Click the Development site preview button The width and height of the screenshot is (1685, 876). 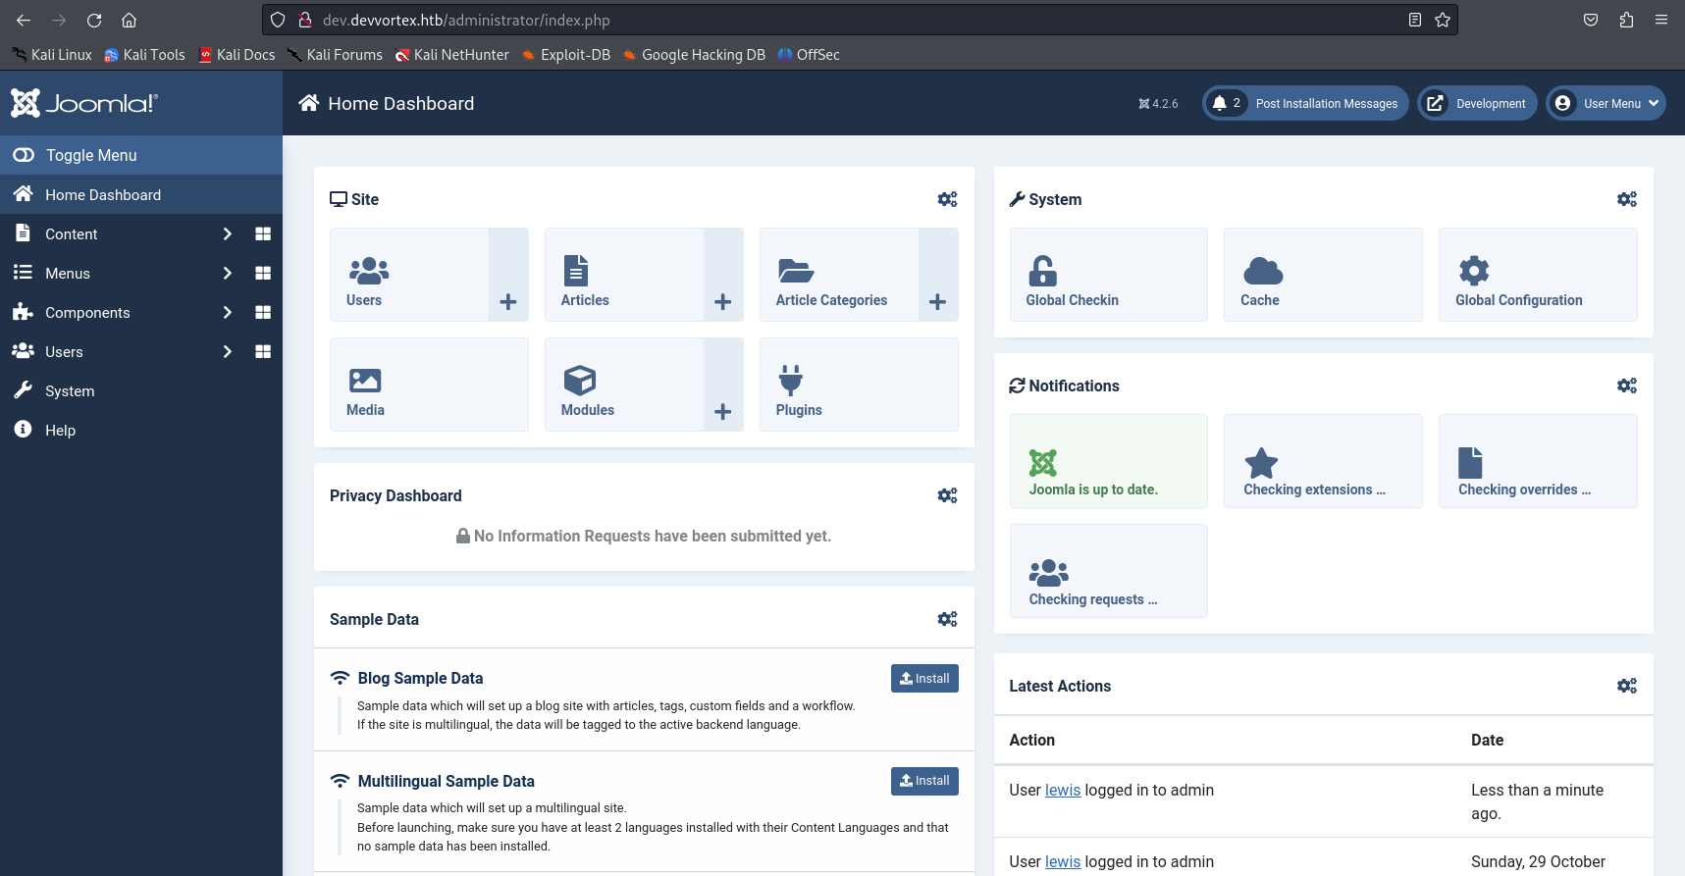pyautogui.click(x=1477, y=103)
